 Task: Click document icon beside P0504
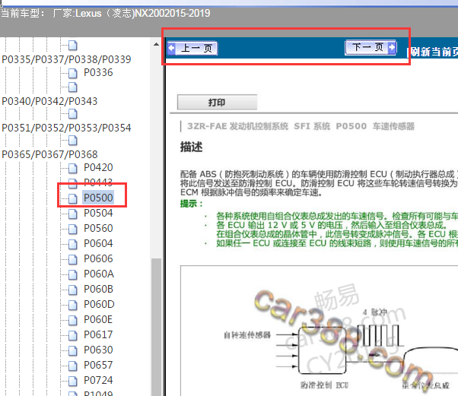point(73,214)
